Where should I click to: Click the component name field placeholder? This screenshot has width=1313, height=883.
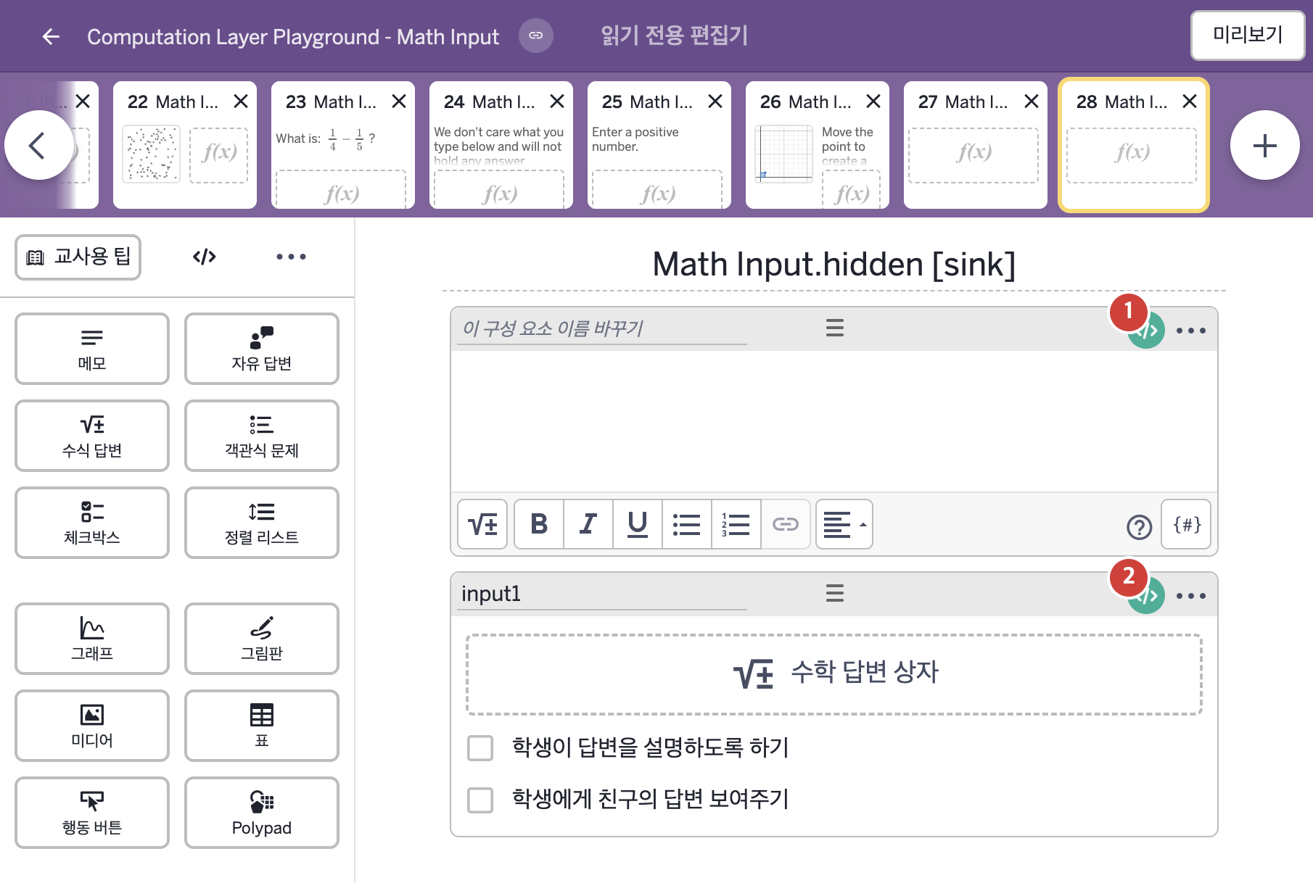point(602,329)
